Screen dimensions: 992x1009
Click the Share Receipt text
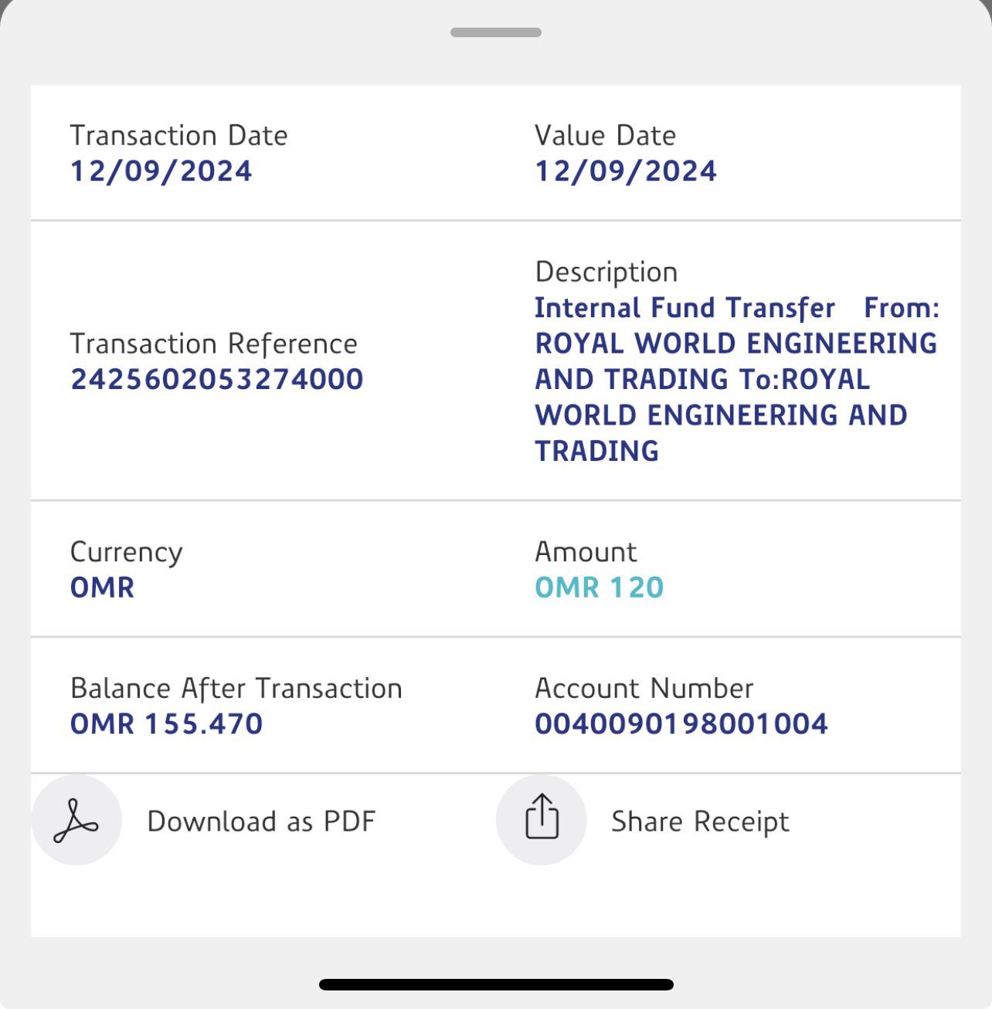pos(700,822)
